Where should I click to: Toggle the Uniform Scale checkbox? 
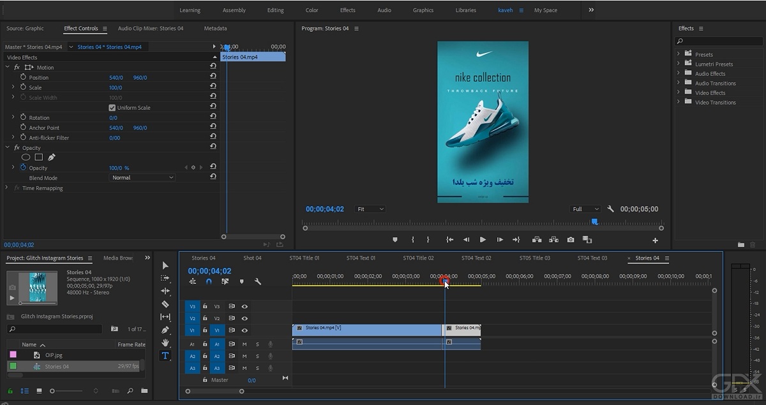112,108
